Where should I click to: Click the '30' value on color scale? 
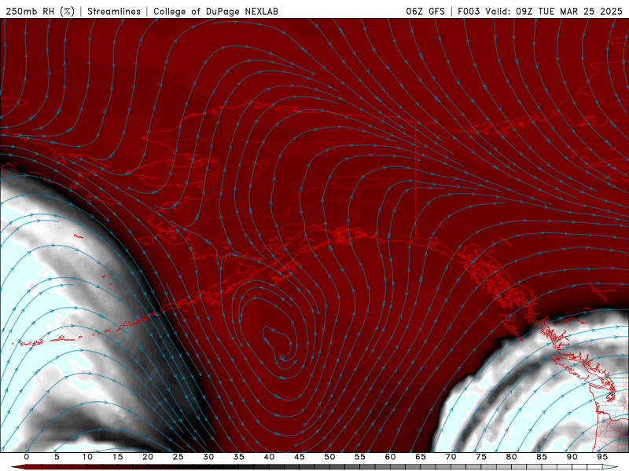point(208,457)
